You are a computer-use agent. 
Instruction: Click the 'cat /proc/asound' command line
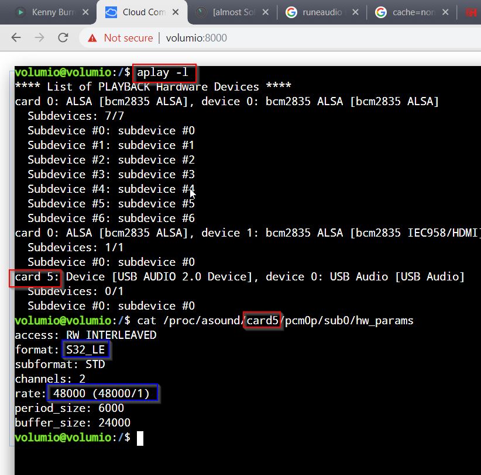pyautogui.click(x=275, y=321)
